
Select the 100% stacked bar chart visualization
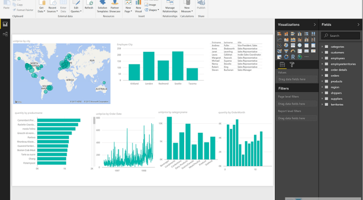(x=306, y=34)
